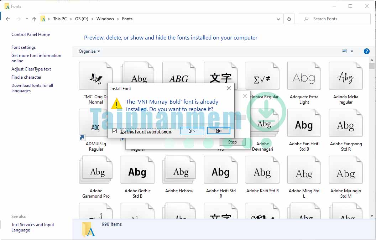The height and width of the screenshot is (240, 376).
Task: Expand the address bar history dropdown
Action: point(278,19)
